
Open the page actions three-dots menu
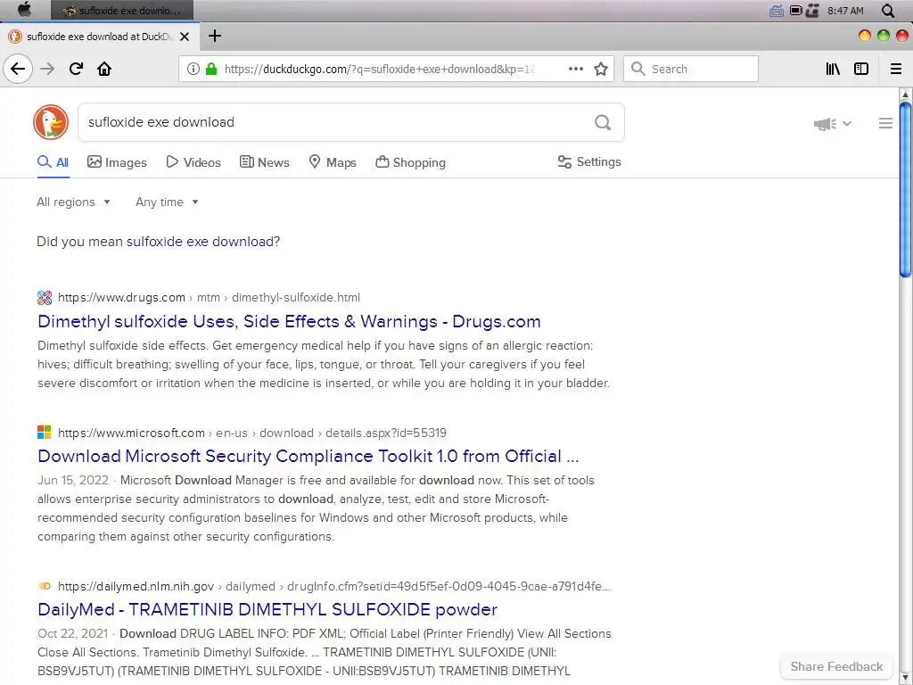[576, 69]
